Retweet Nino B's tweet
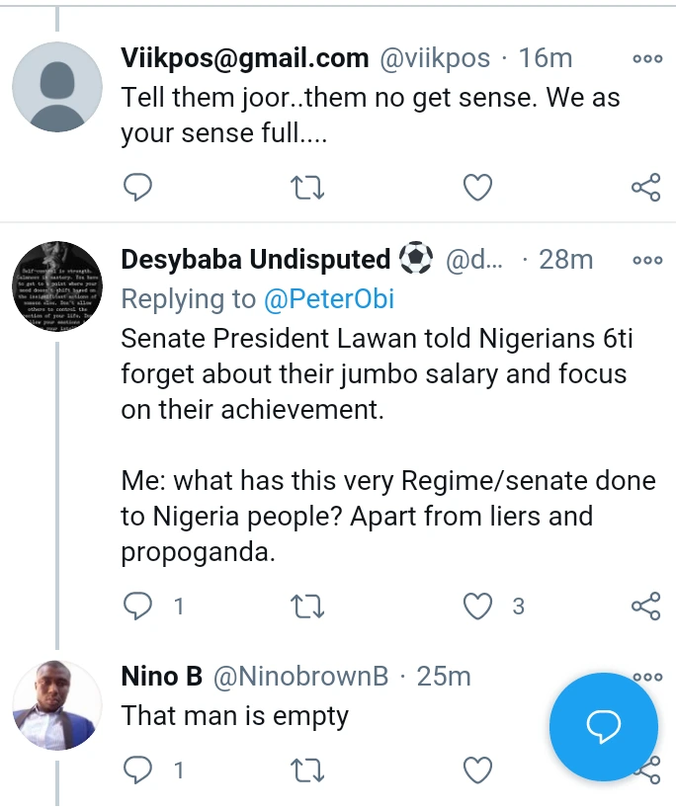The image size is (676, 810). coord(308,769)
